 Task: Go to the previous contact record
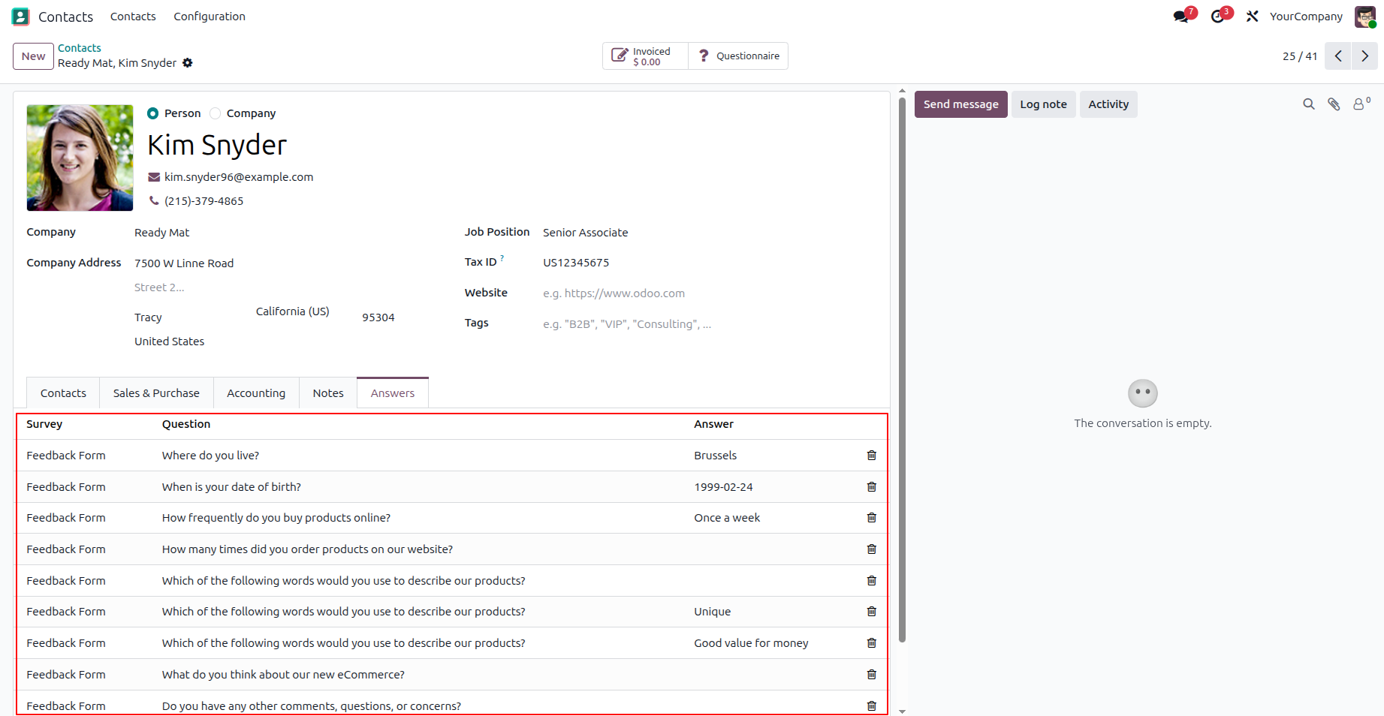click(x=1338, y=56)
